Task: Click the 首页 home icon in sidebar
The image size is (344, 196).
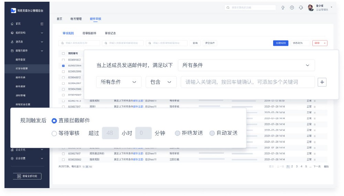Action: pos(12,24)
